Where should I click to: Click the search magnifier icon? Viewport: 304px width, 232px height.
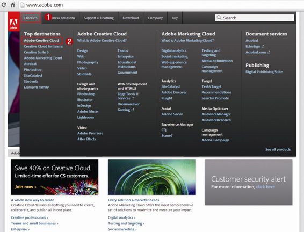[x=219, y=18]
